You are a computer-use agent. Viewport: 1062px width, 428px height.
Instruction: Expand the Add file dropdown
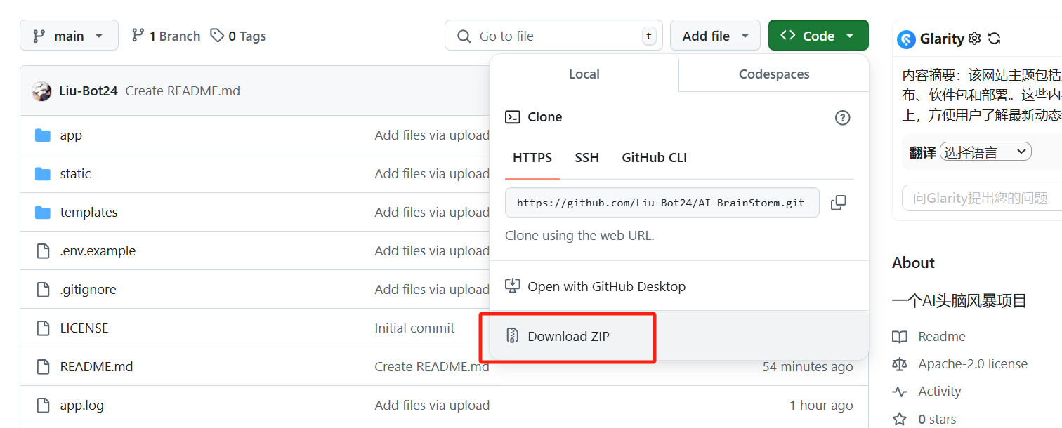[x=715, y=36]
